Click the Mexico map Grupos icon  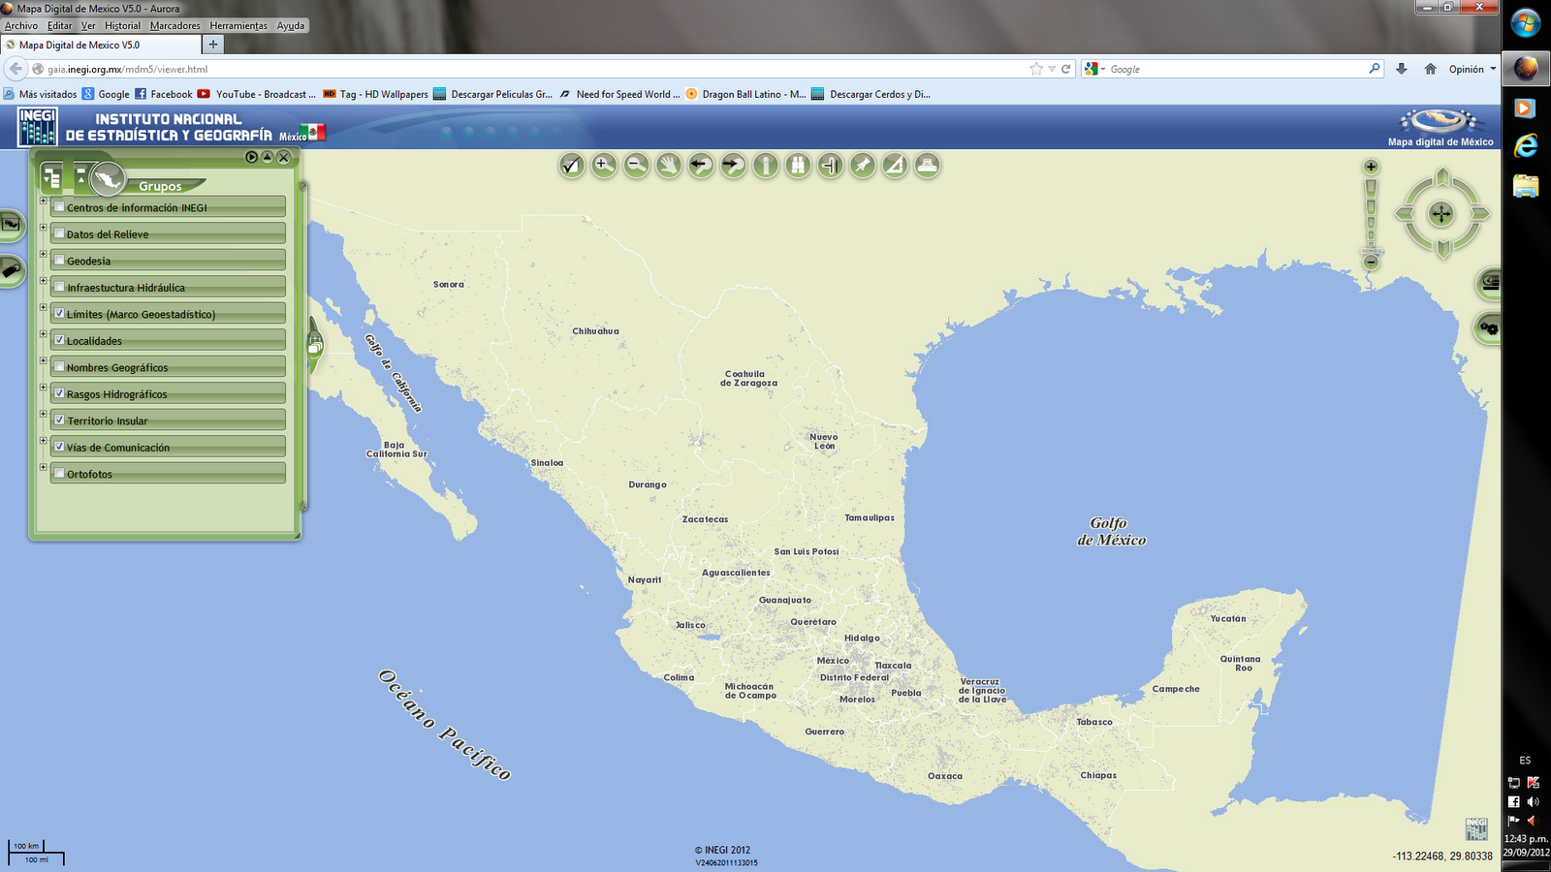[x=108, y=179]
